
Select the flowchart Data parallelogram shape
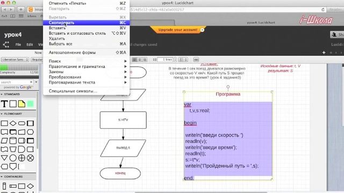coord(4,140)
